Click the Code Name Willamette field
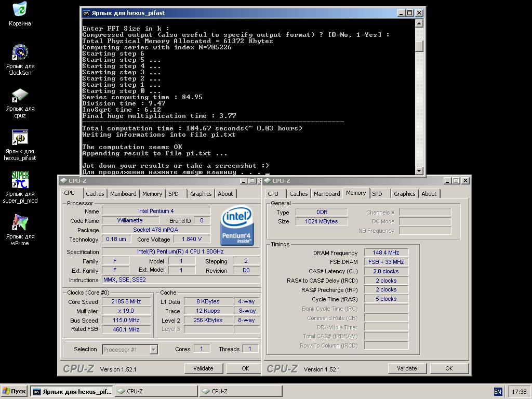The image size is (532, 399). [x=130, y=220]
